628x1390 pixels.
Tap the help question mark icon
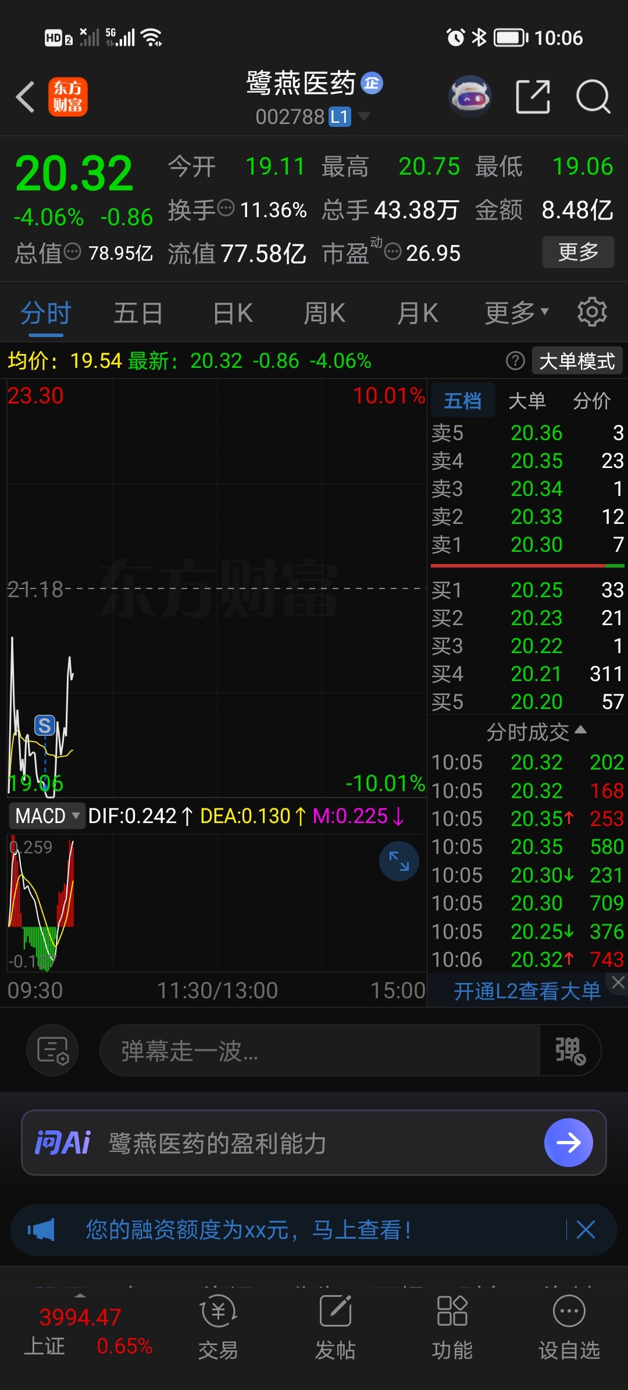[515, 361]
